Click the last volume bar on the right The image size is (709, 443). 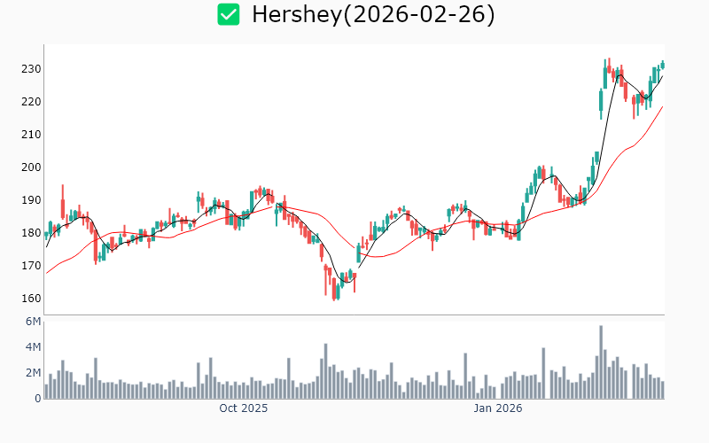662,389
